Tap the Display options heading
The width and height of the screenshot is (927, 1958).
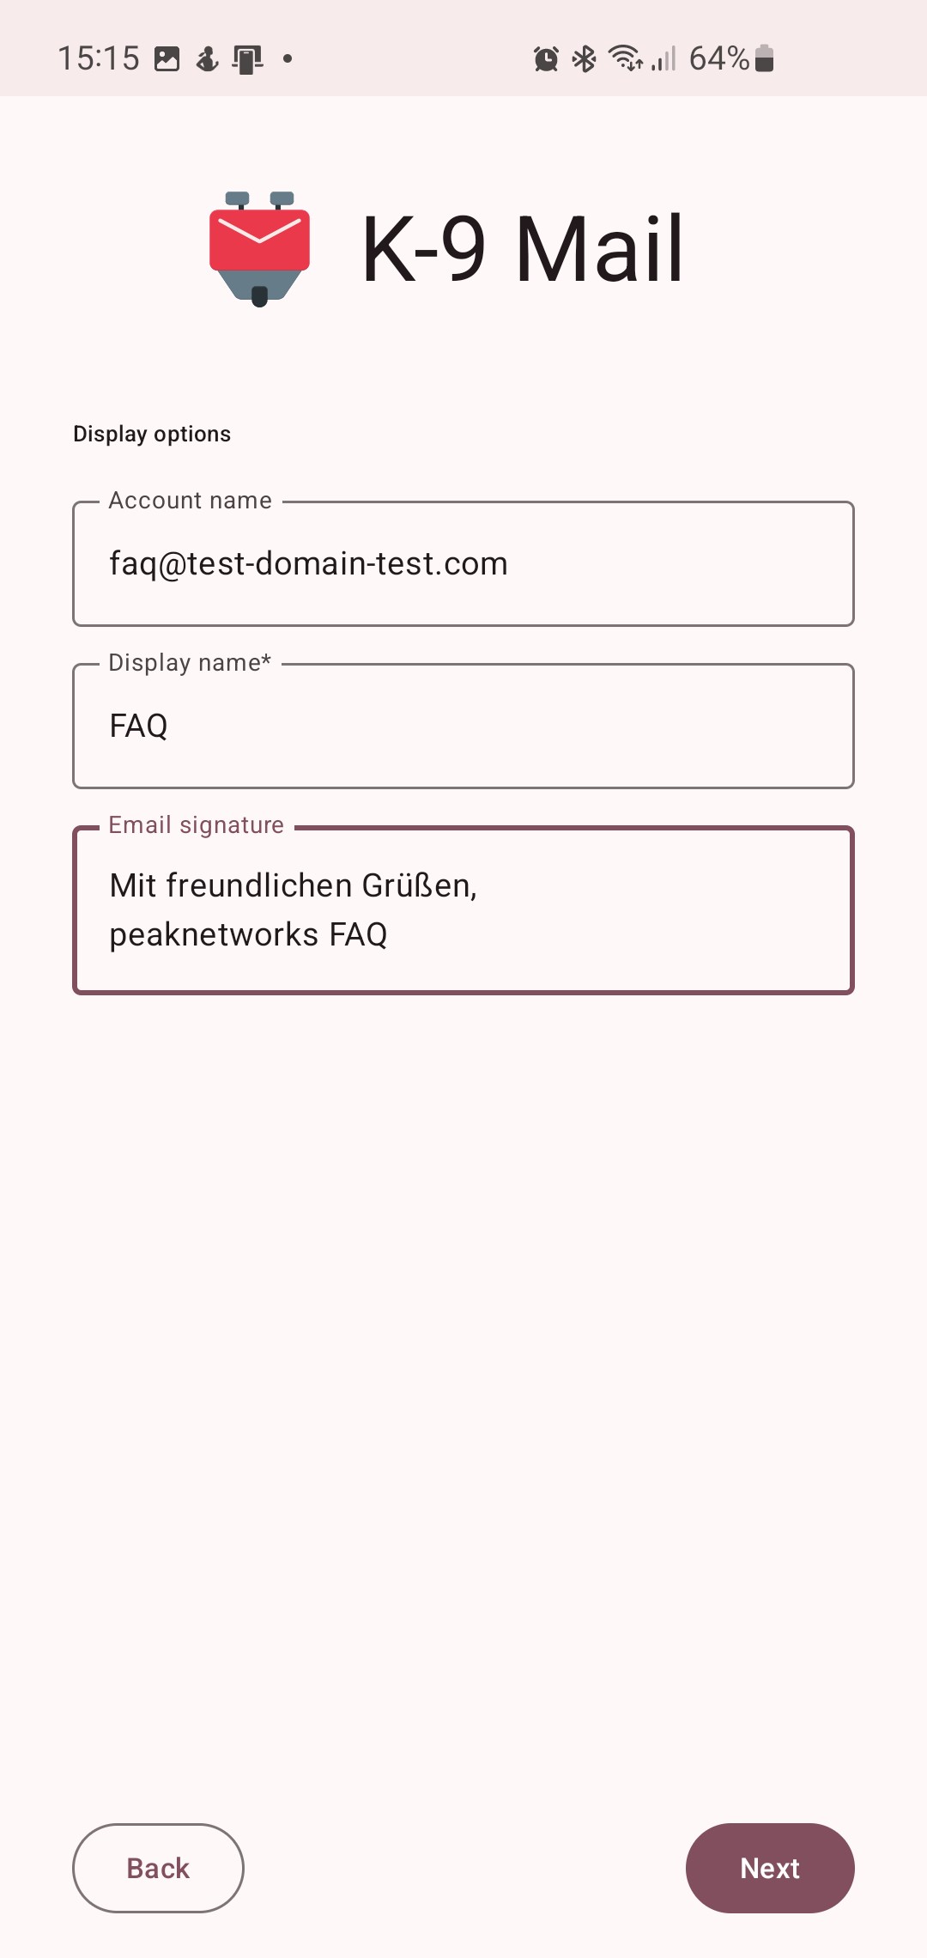point(152,434)
